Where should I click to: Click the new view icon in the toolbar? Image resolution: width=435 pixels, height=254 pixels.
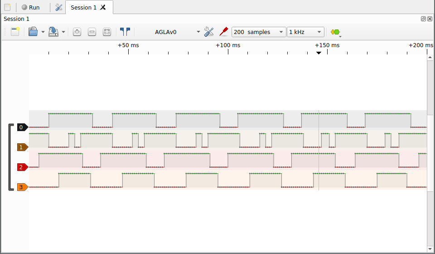pyautogui.click(x=15, y=32)
